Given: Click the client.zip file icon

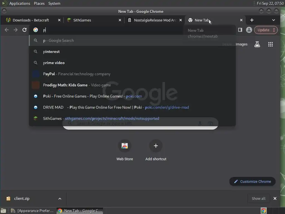Looking at the screenshot, I should [x=8, y=198].
